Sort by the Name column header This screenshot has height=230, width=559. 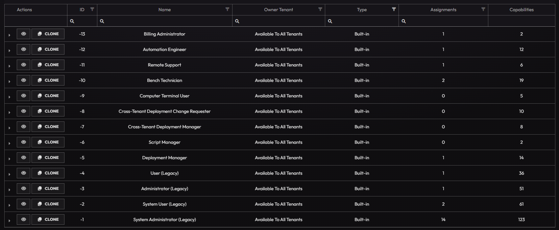coord(164,10)
